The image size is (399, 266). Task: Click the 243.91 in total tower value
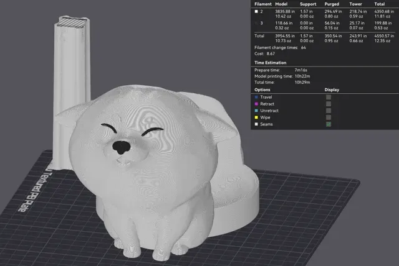click(x=358, y=36)
